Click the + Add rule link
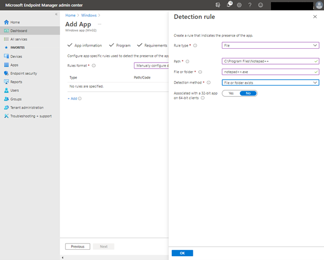 tap(72, 98)
